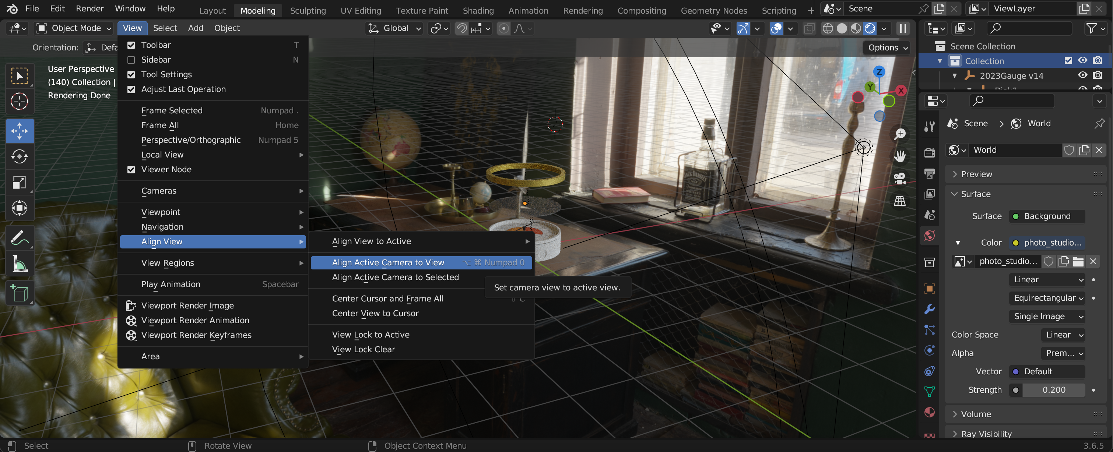Open the Object Mode dropdown

(74, 28)
